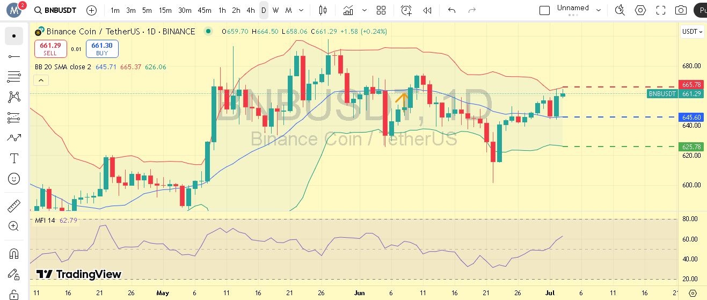Switch to the 3m timeframe
The image size is (707, 300).
(x=131, y=10)
